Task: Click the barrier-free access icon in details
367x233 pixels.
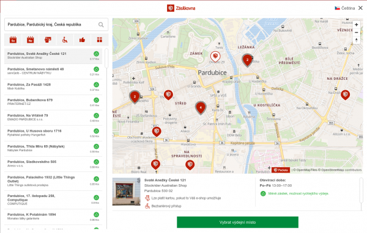Action: coord(147,206)
